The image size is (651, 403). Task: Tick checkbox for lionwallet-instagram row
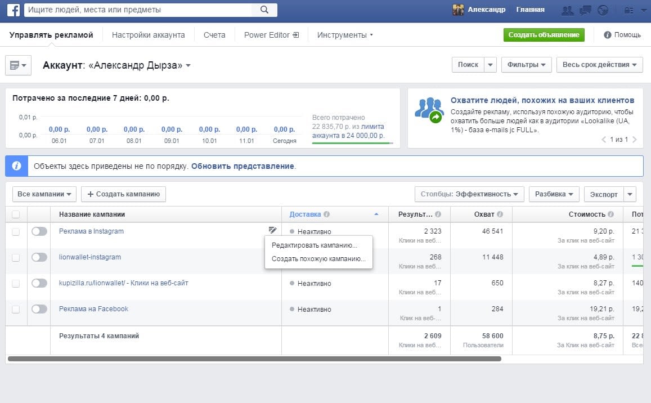point(16,258)
